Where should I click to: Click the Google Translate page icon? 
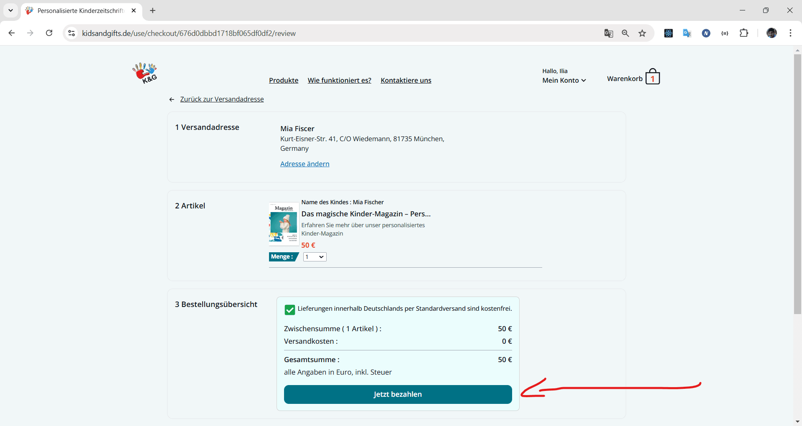pyautogui.click(x=608, y=33)
